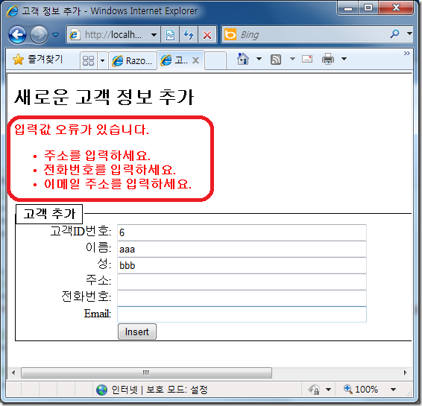Minimize the Internet Explorer window
Image resolution: width=422 pixels, height=406 pixels.
[x=348, y=8]
